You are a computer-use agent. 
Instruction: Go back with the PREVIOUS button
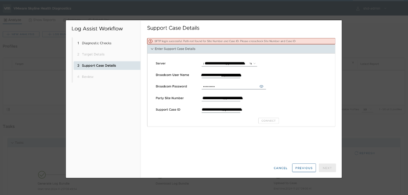click(304, 168)
